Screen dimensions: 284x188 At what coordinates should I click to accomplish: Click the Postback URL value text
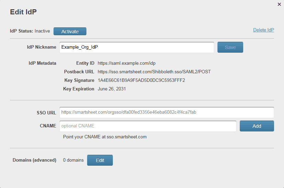pos(154,72)
